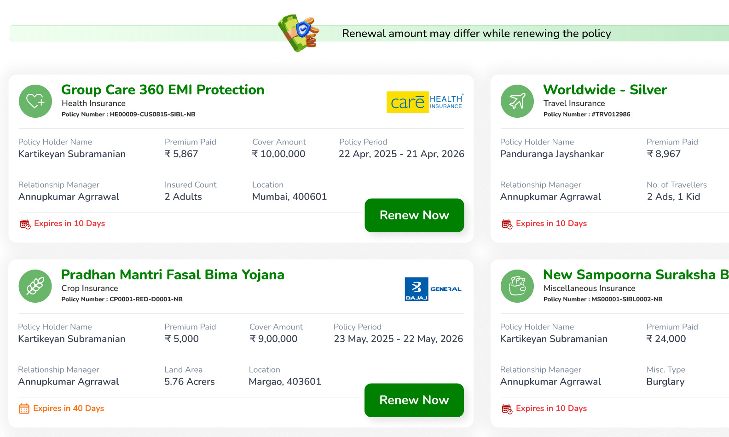Click the calendar icon on New Sampoorna card
729x437 pixels.
[x=507, y=409]
